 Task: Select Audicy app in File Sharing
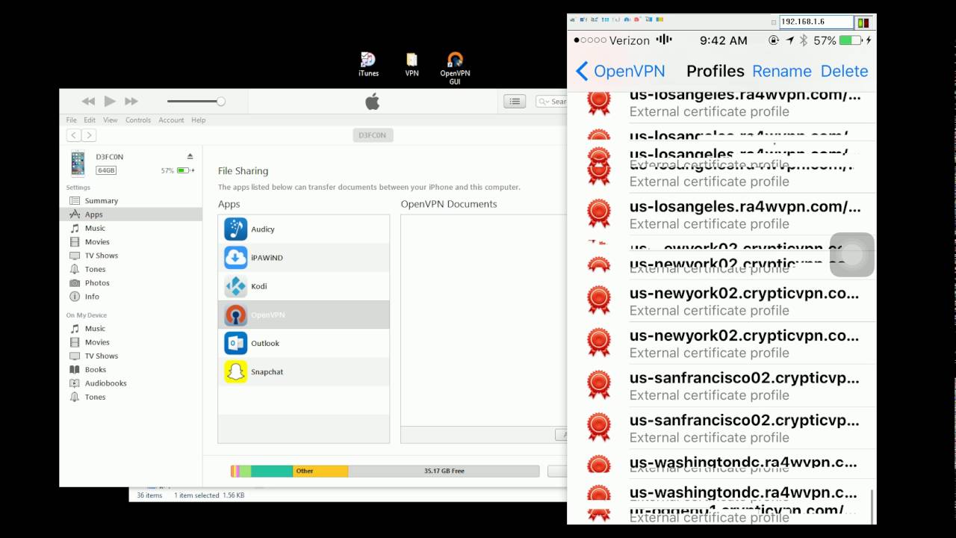[x=304, y=229]
